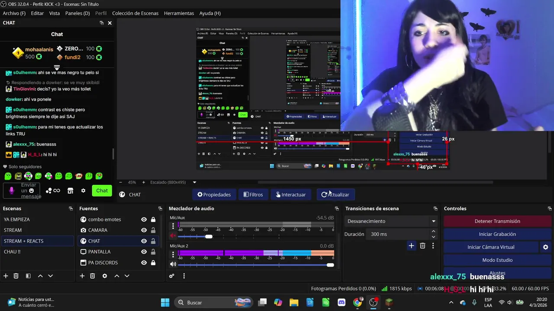
Task: Zoom out the preview with minus icon
Action: click(x=121, y=182)
